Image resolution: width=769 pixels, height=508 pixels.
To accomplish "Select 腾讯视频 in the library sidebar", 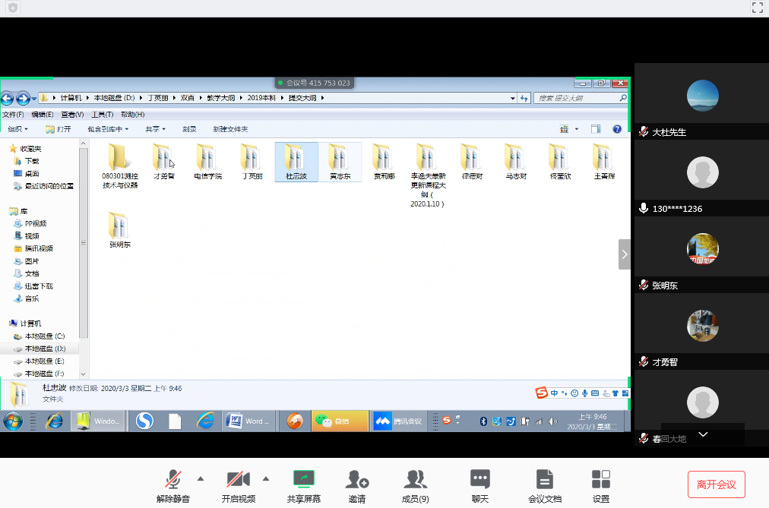I will pos(34,248).
